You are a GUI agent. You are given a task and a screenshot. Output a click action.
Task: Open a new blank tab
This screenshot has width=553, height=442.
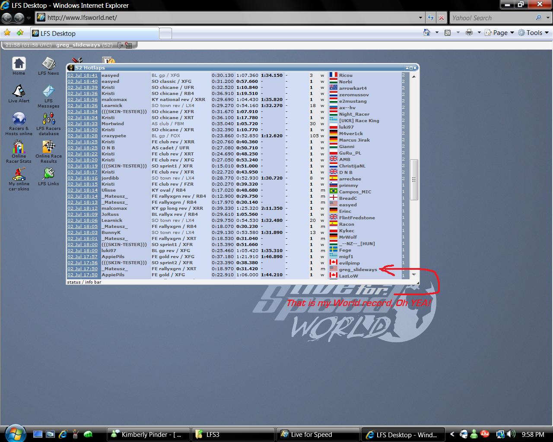point(165,33)
